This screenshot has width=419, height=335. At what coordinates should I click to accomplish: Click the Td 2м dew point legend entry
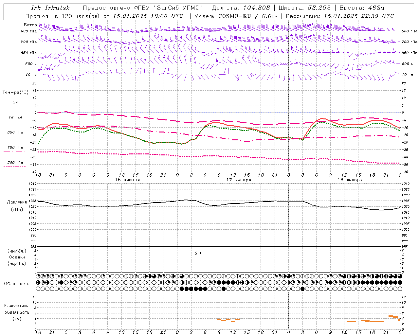(15, 117)
